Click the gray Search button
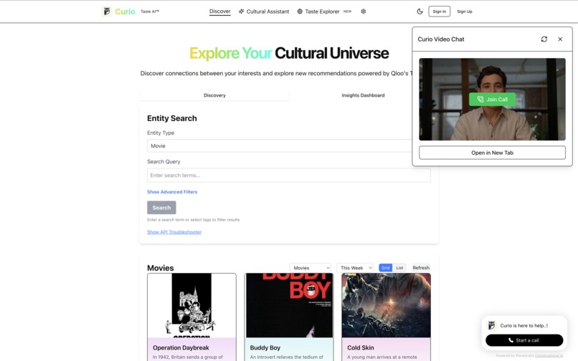 click(161, 208)
